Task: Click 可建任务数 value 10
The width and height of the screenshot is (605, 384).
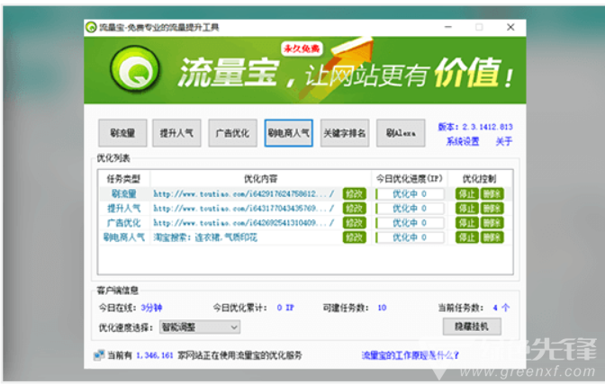Action: coord(382,308)
